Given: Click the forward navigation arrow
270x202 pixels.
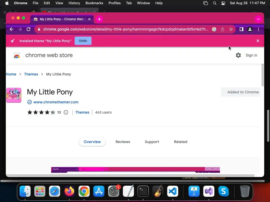Looking at the screenshot, I should [x=20, y=29].
